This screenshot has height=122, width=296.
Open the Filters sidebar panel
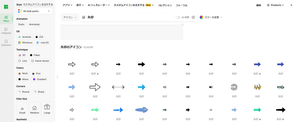point(6,19)
